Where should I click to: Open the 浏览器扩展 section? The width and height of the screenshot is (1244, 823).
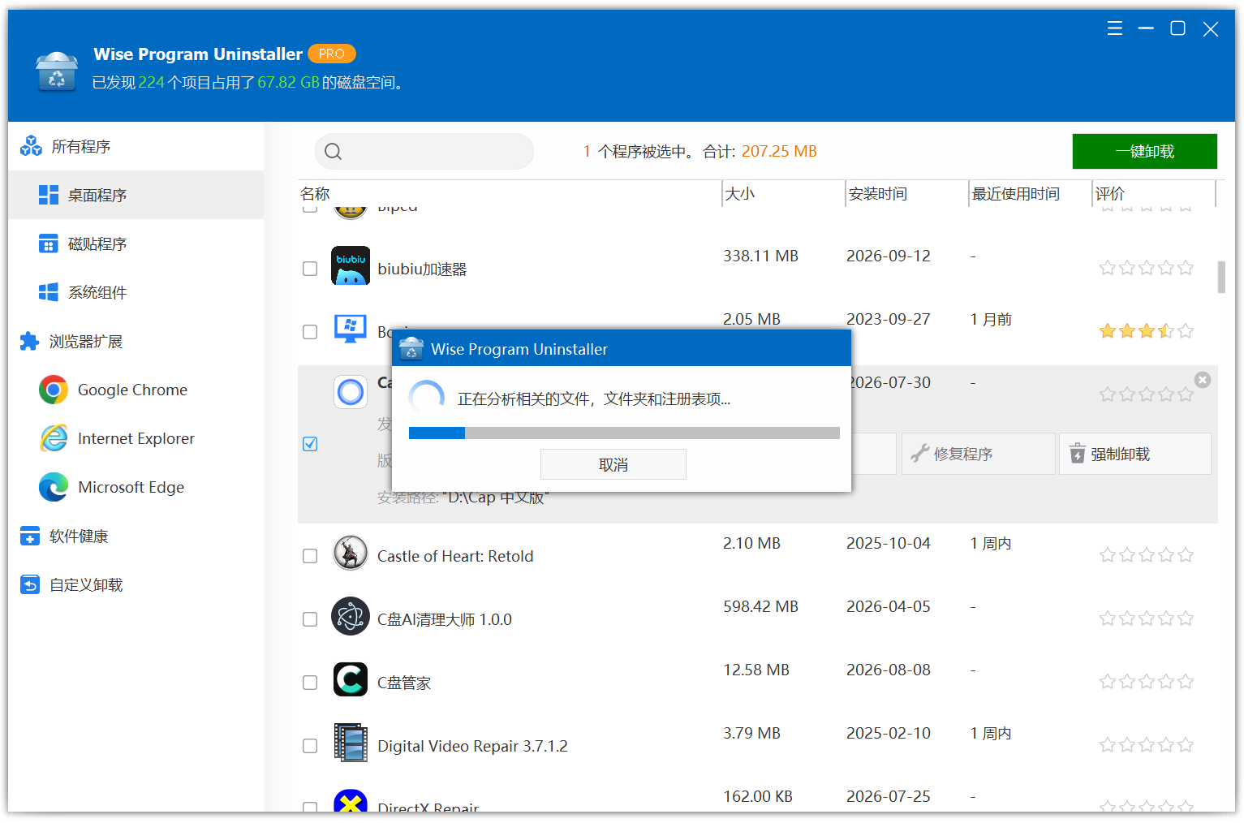coord(136,341)
